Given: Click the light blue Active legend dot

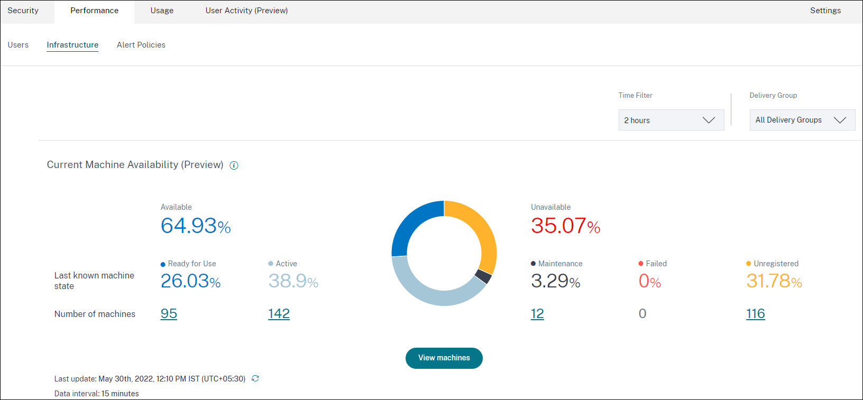Looking at the screenshot, I should pyautogui.click(x=271, y=264).
